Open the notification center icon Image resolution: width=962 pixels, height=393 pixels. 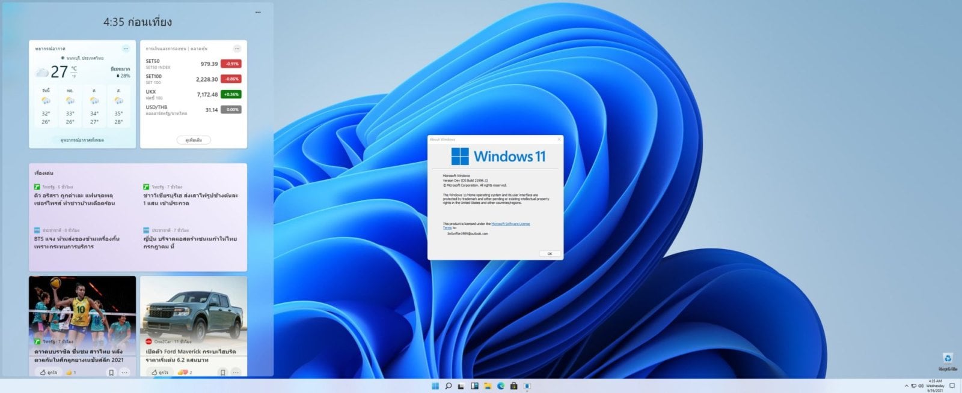click(952, 386)
